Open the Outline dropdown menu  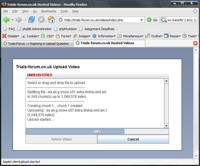(154, 36)
